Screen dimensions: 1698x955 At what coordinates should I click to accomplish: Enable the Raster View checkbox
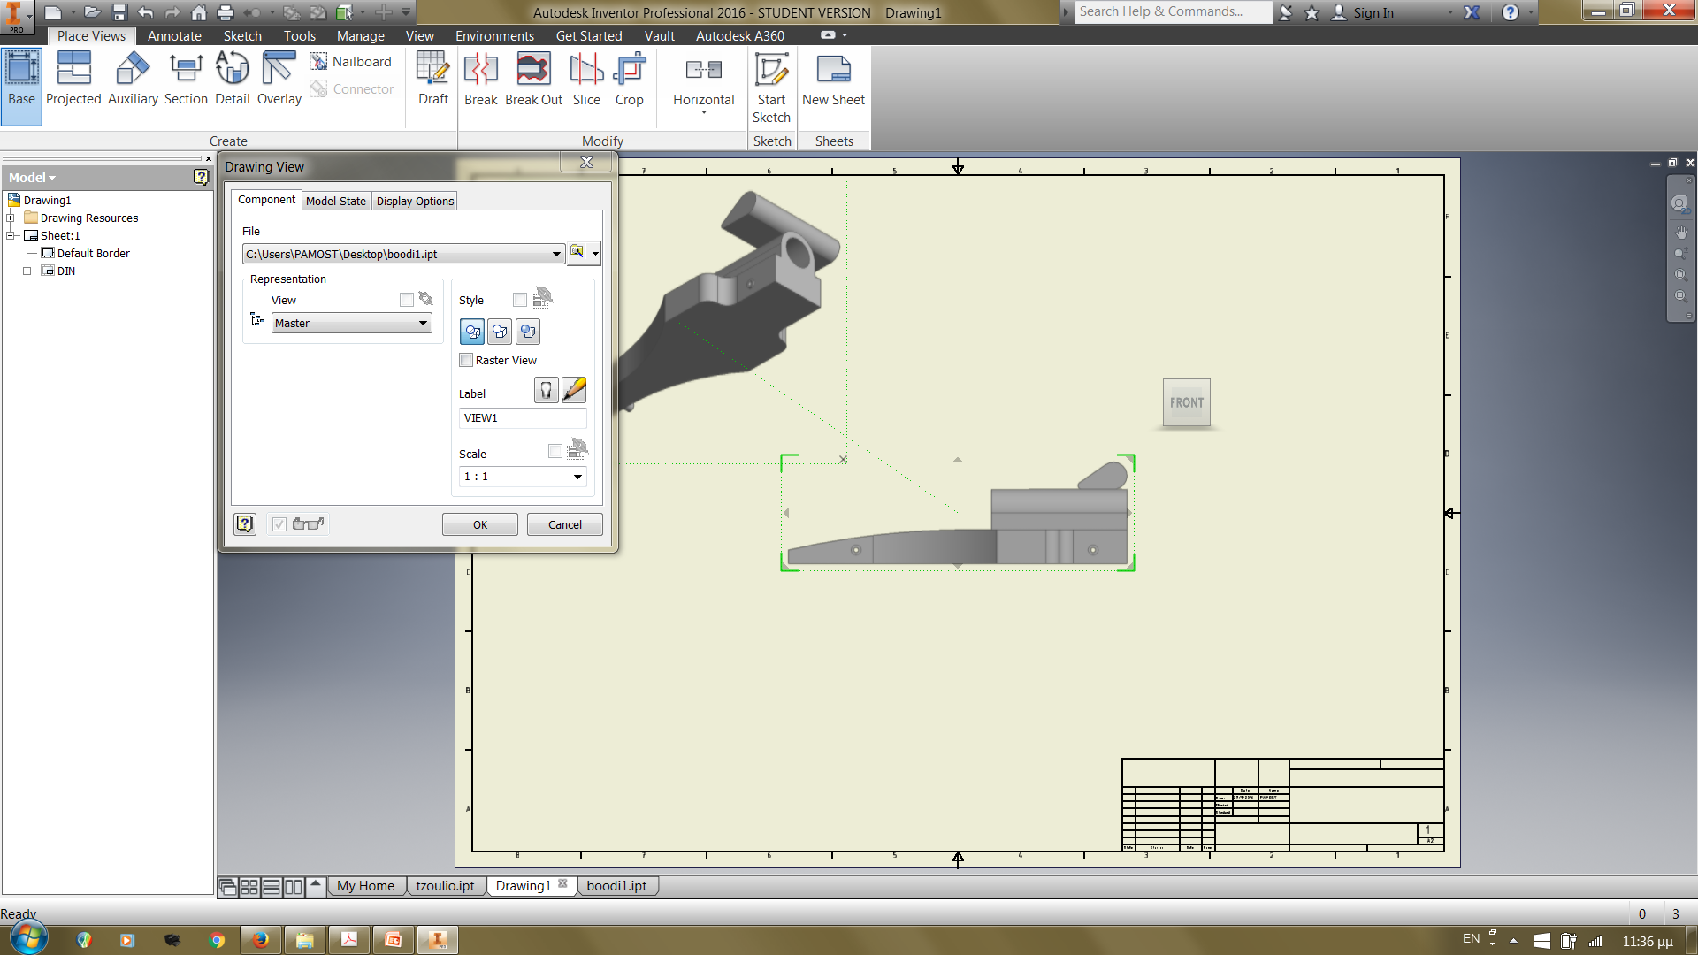point(466,360)
